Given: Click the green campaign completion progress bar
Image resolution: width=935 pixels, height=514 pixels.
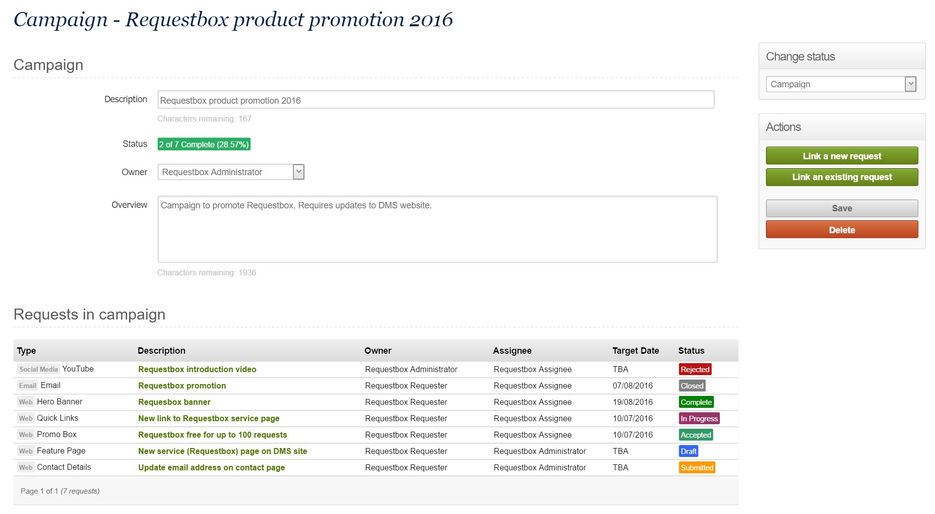Looking at the screenshot, I should pos(204,144).
